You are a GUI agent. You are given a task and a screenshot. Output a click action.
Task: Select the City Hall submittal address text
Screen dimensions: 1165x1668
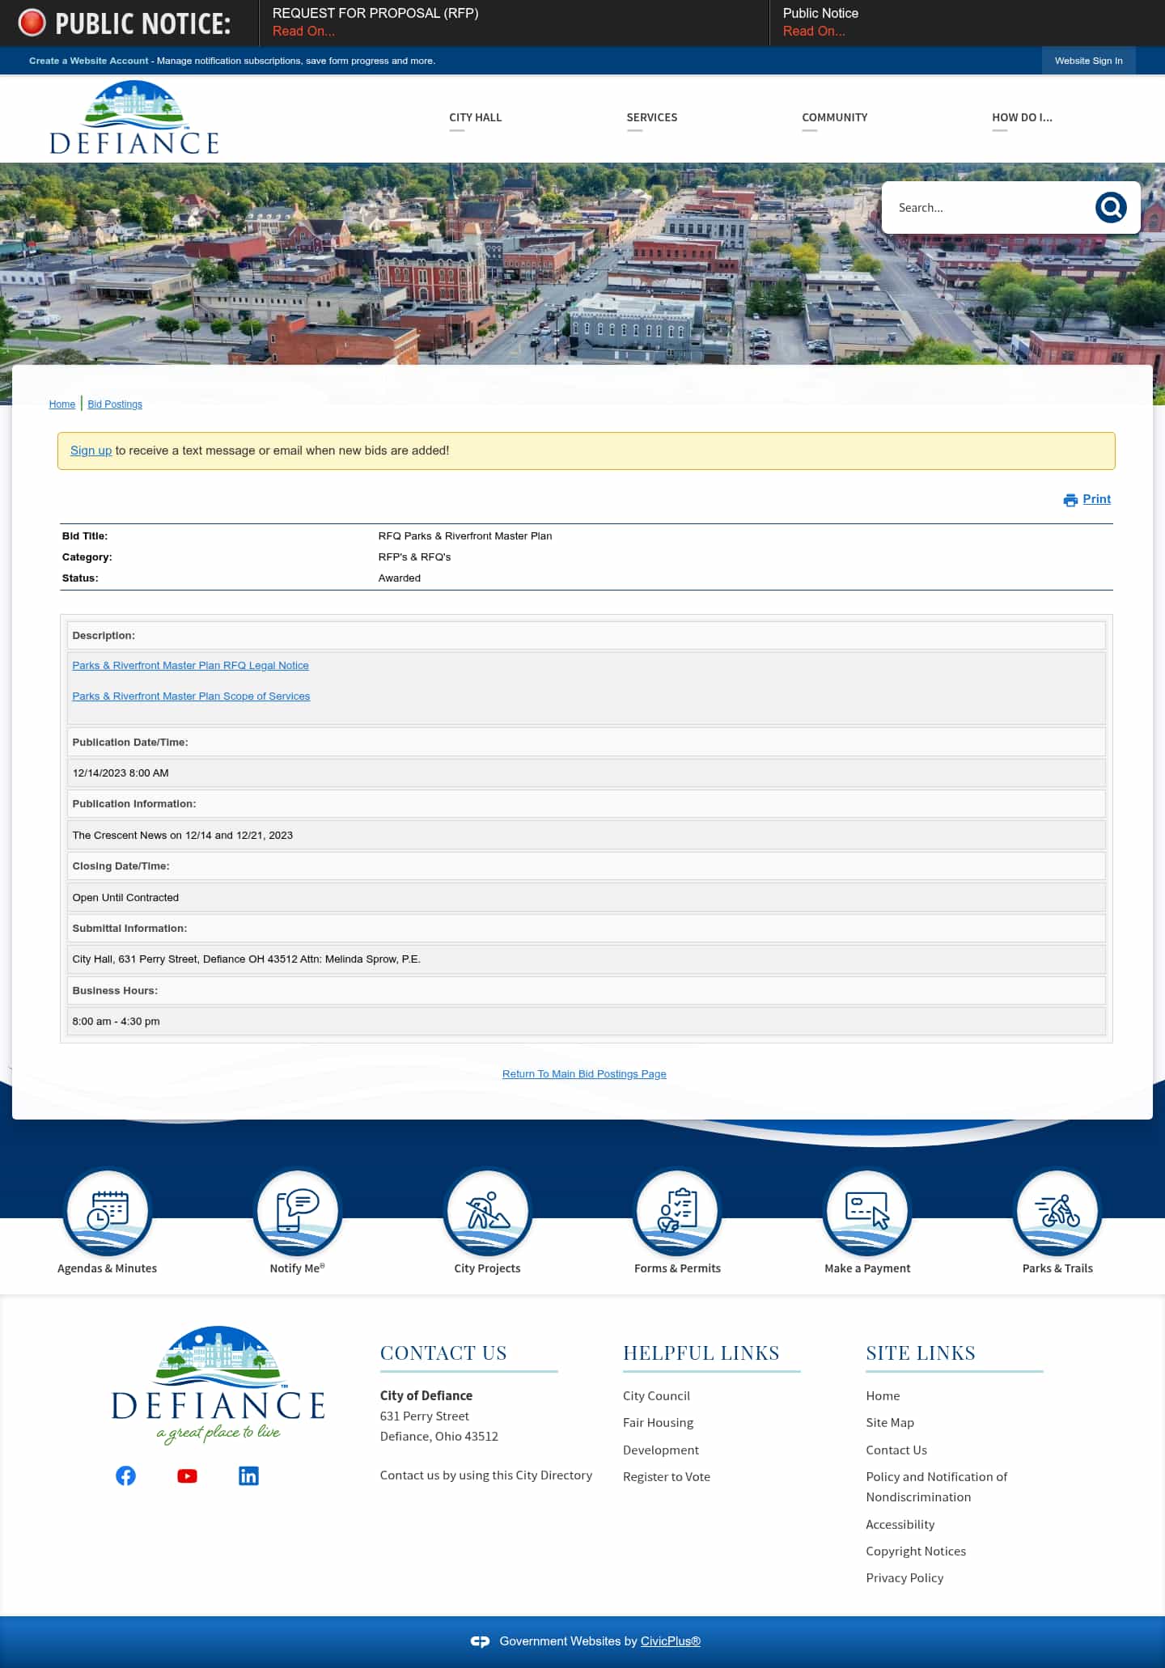247,959
